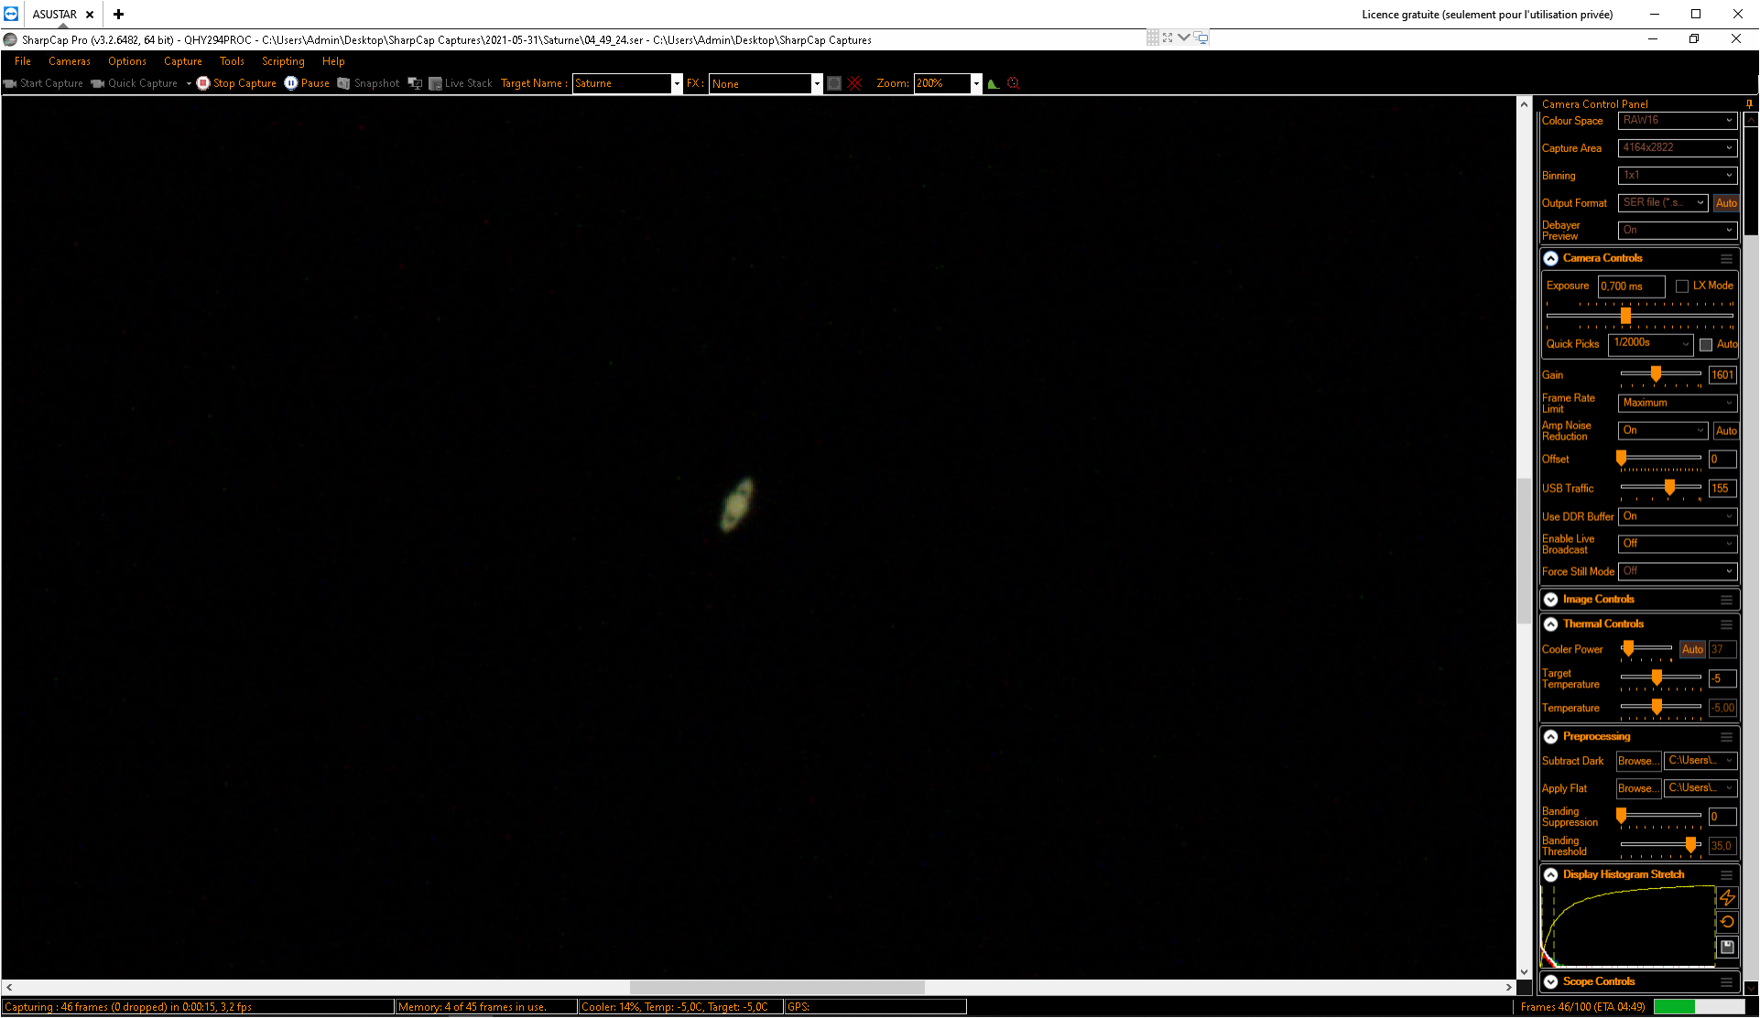Screen dimensions: 1760x1018
Task: Toggle Amp Noise Reduction Auto
Action: click(x=1726, y=431)
